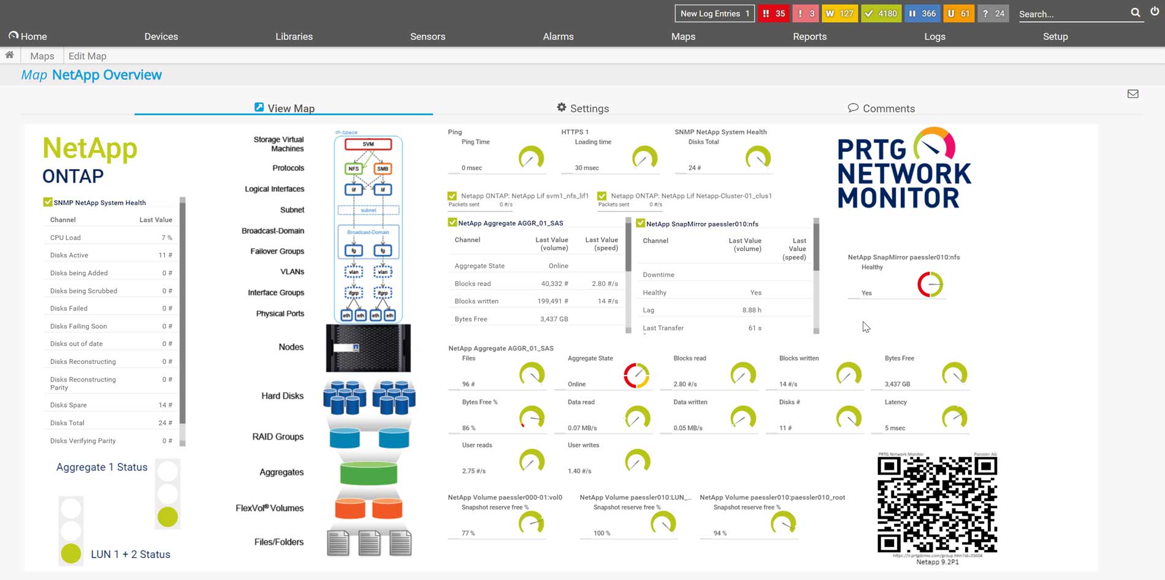Click the Lif Netapp-Cluster-01_clus1 status checkmark

[602, 196]
